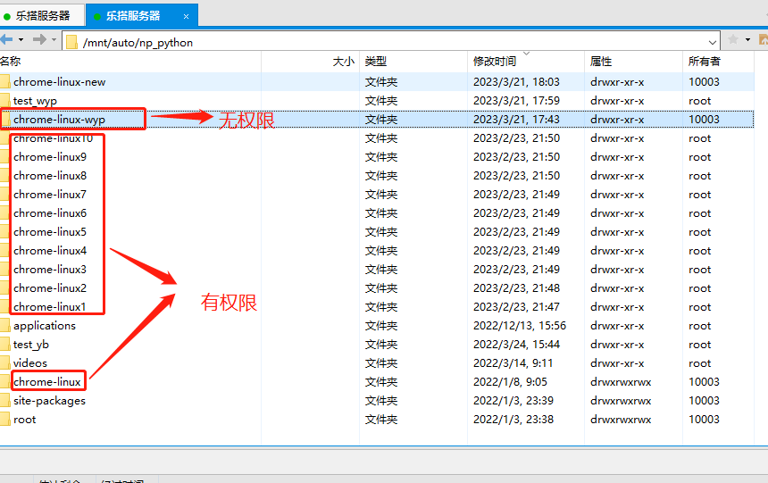Click the date 2022/12/13, 15:56

(x=519, y=326)
